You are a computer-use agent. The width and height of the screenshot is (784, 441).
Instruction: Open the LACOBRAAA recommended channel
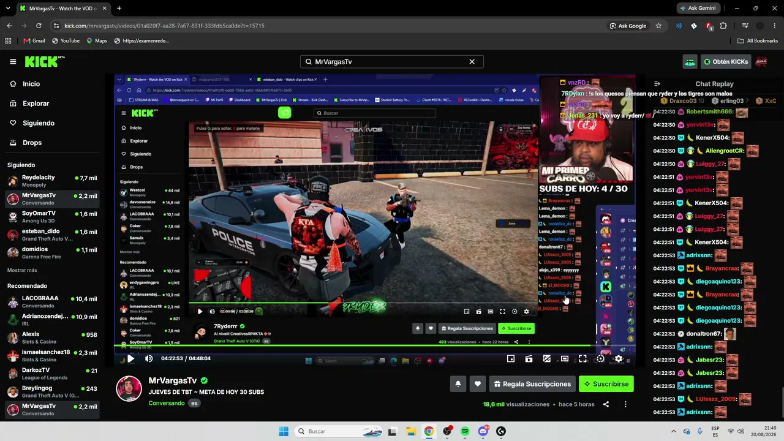click(x=51, y=302)
